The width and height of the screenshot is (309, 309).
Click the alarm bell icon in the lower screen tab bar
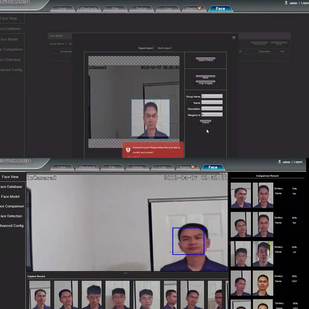pyautogui.click(x=193, y=167)
